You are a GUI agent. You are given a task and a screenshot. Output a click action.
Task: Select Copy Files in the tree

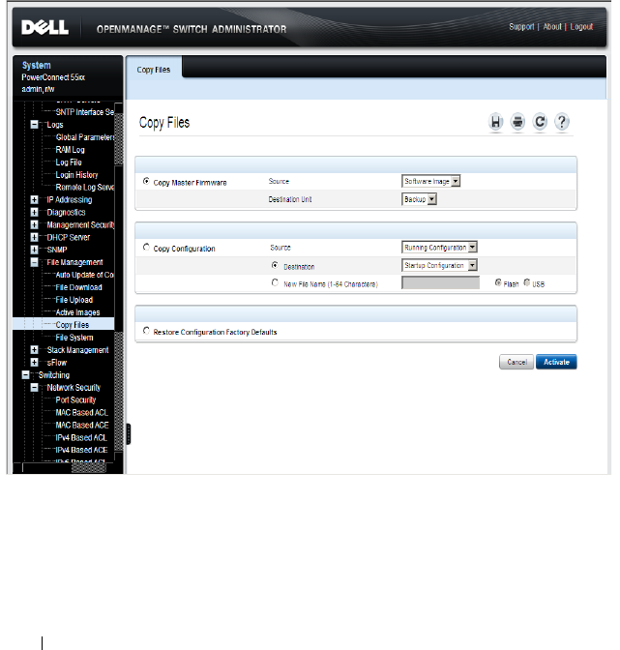tap(73, 325)
